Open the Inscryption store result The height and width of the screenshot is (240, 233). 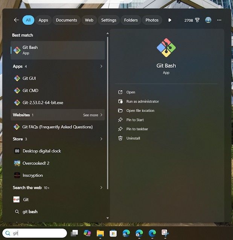pyautogui.click(x=33, y=175)
